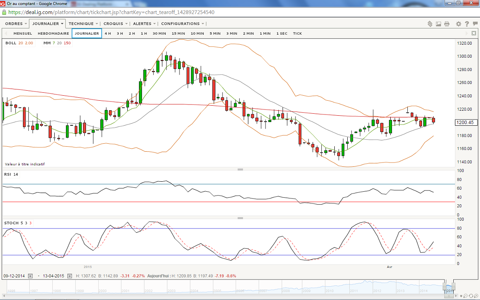Image resolution: width=480 pixels, height=300 pixels.
Task: Open start date calendar icon beside 09-12-2014
Action: [x=30, y=276]
